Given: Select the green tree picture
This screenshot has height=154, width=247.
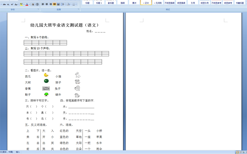Looking at the screenshot, I should pyautogui.click(x=46, y=94).
